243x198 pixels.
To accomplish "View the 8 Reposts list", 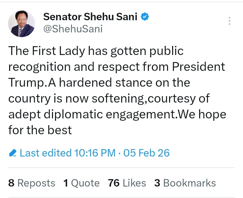I will coord(32,183).
